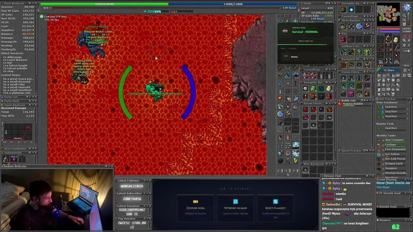The width and height of the screenshot is (413, 232).
Task: Click the blue mana bar at the top
Action: point(233,4)
